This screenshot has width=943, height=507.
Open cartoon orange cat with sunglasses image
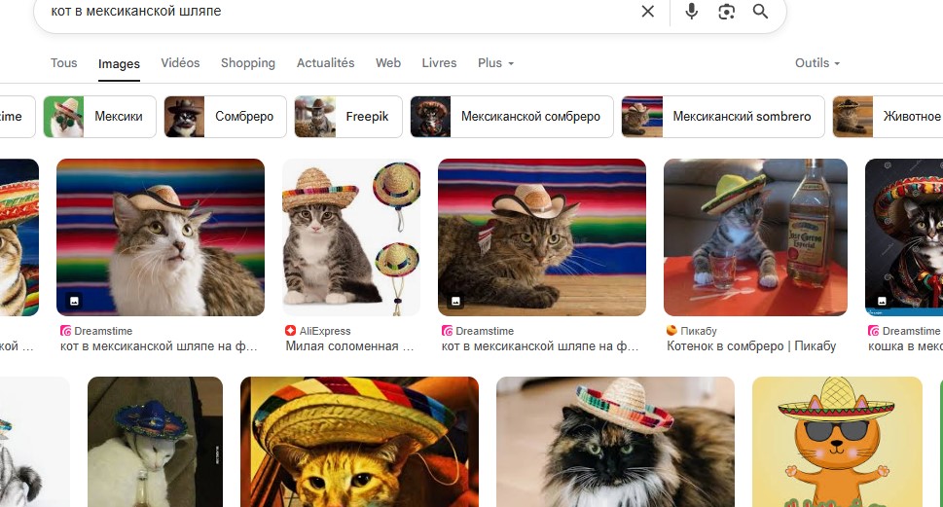point(837,442)
